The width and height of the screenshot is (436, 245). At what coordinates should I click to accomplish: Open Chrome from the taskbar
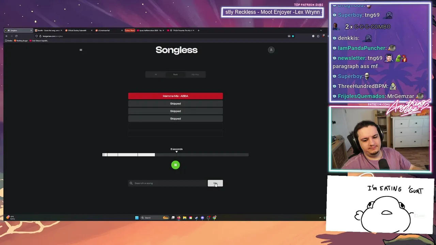(214, 218)
